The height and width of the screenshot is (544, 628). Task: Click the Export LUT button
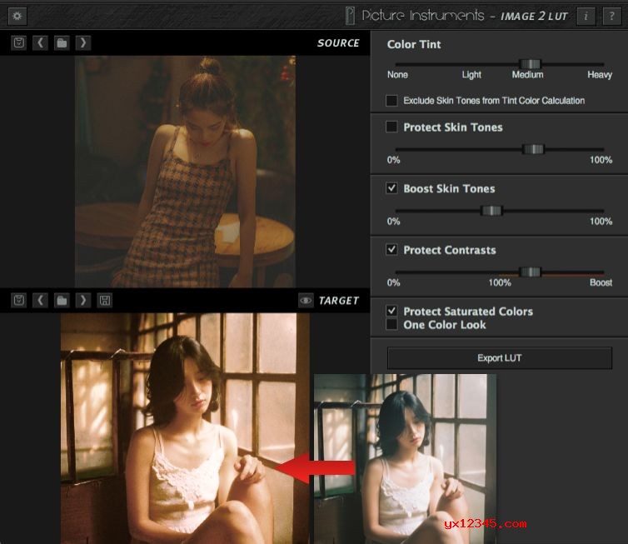[x=500, y=357]
